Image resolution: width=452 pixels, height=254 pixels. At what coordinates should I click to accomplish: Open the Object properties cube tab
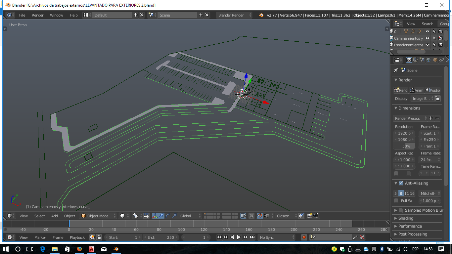435,60
